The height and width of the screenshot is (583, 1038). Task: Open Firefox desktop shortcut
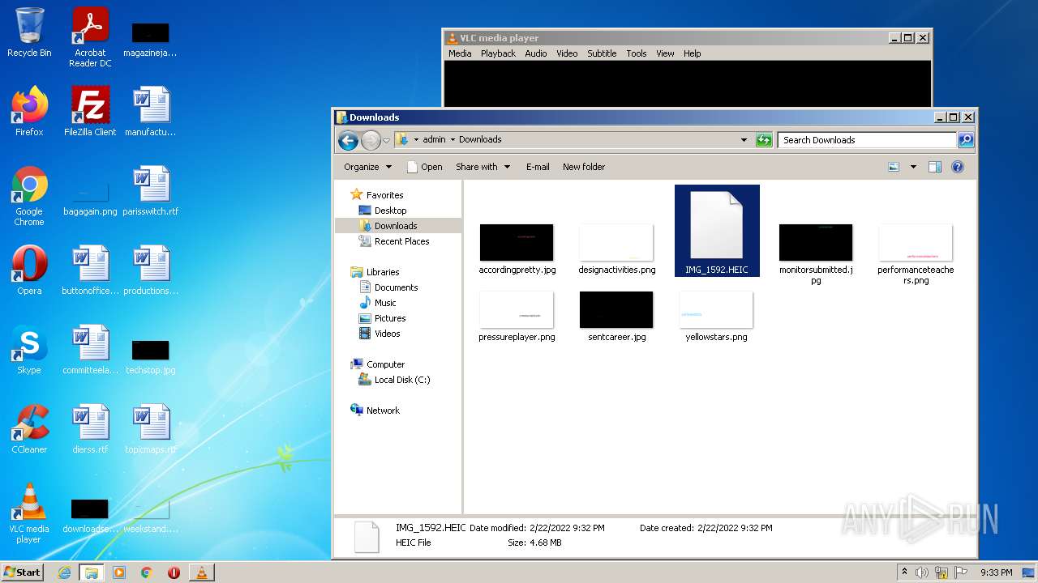tap(29, 111)
